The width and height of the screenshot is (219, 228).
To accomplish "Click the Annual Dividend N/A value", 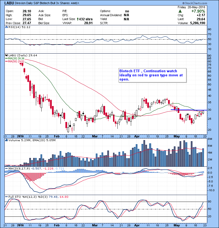I will coord(126,15).
